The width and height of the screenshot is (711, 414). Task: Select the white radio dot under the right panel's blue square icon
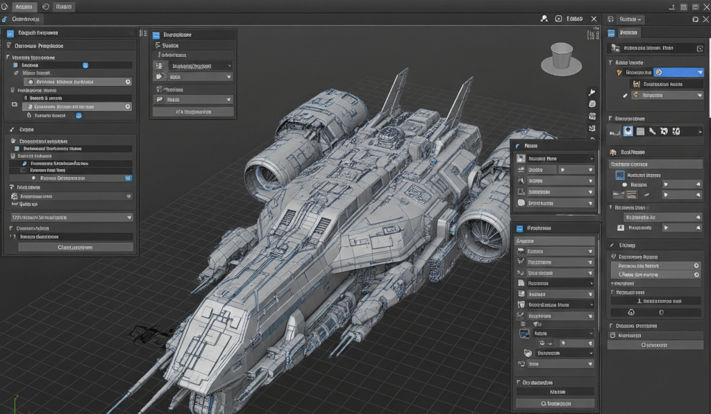(624, 184)
